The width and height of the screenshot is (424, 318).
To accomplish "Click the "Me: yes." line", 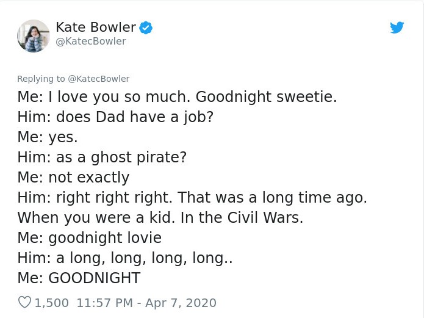I will [x=47, y=137].
